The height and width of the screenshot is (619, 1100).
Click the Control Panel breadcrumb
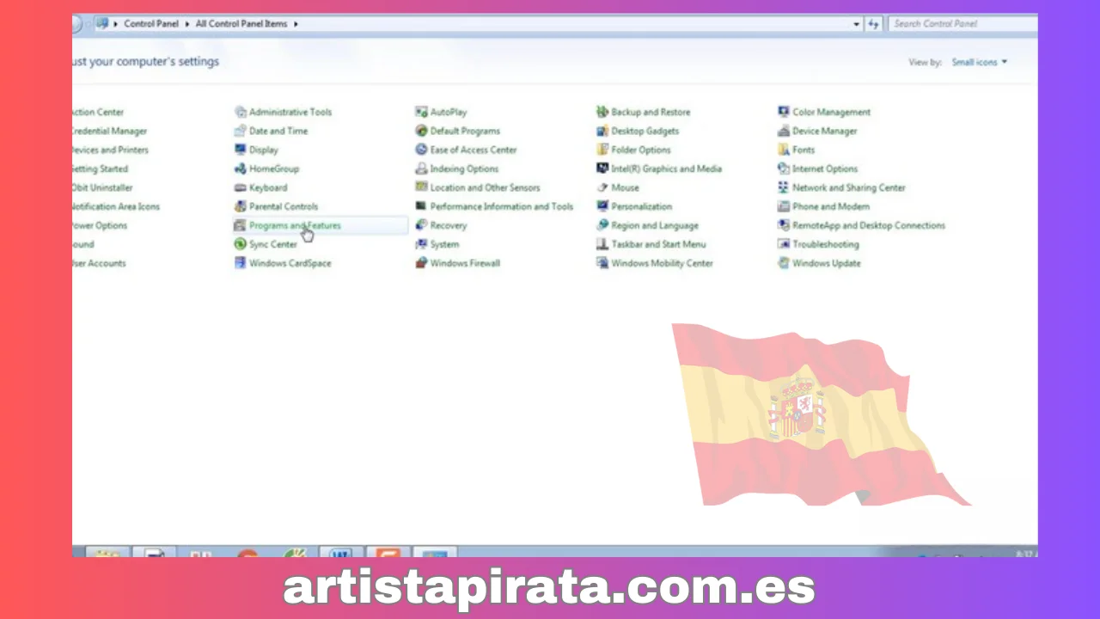[151, 24]
